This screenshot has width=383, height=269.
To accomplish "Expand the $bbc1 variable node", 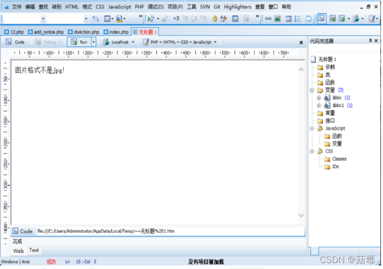I will [x=319, y=105].
